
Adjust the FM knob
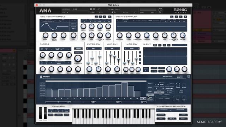pos(73,35)
